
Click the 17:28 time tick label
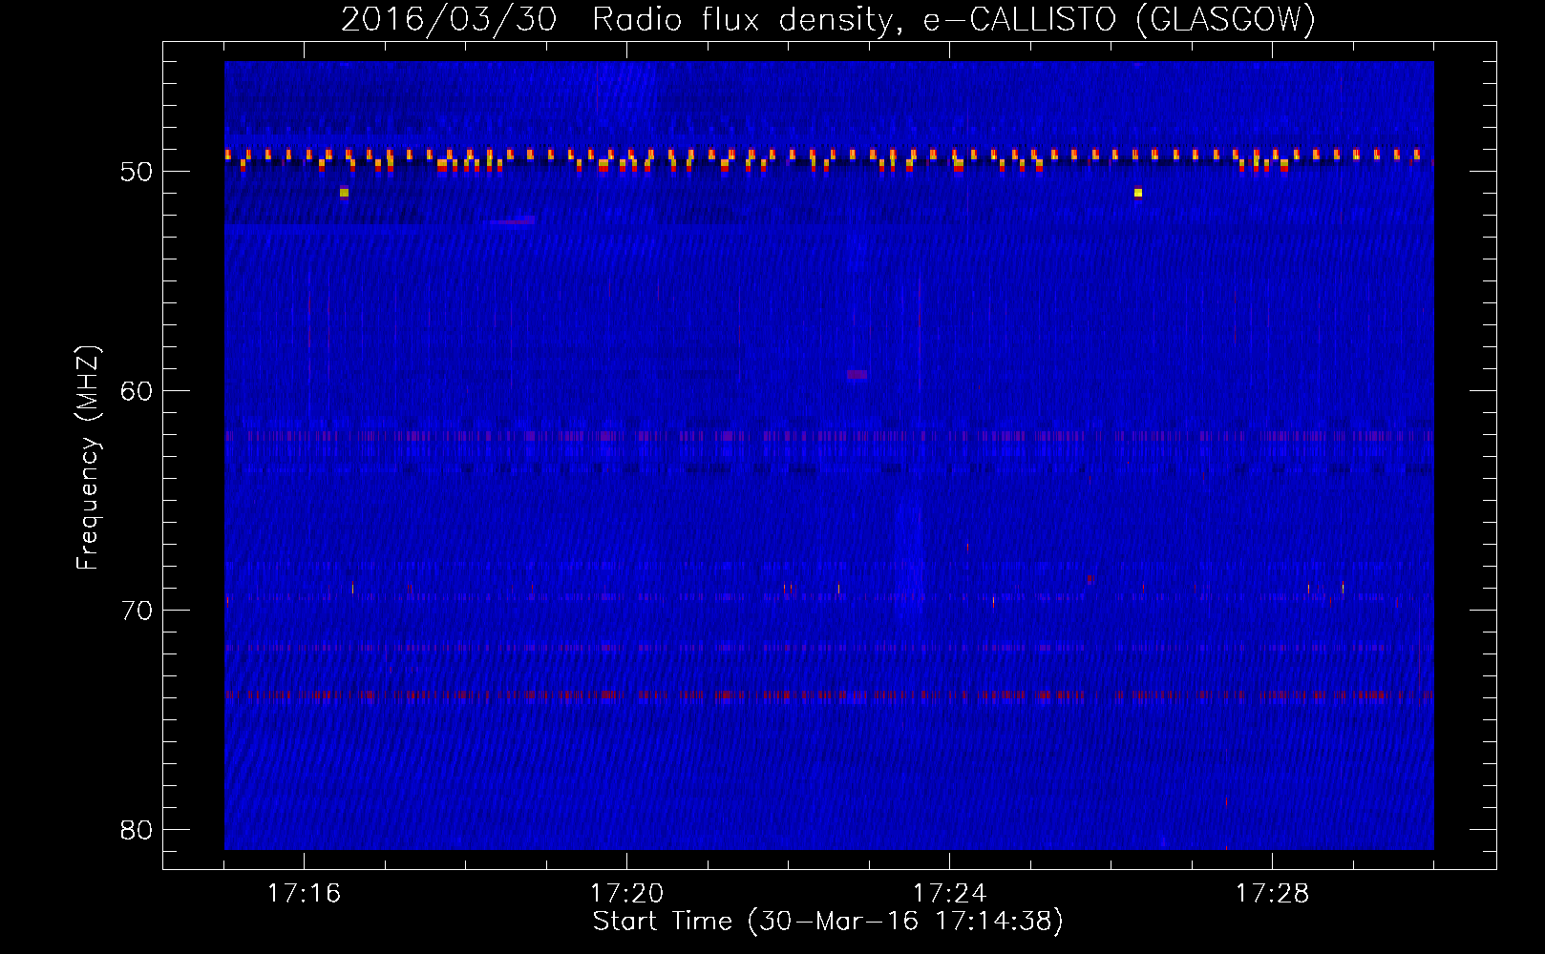(1272, 894)
